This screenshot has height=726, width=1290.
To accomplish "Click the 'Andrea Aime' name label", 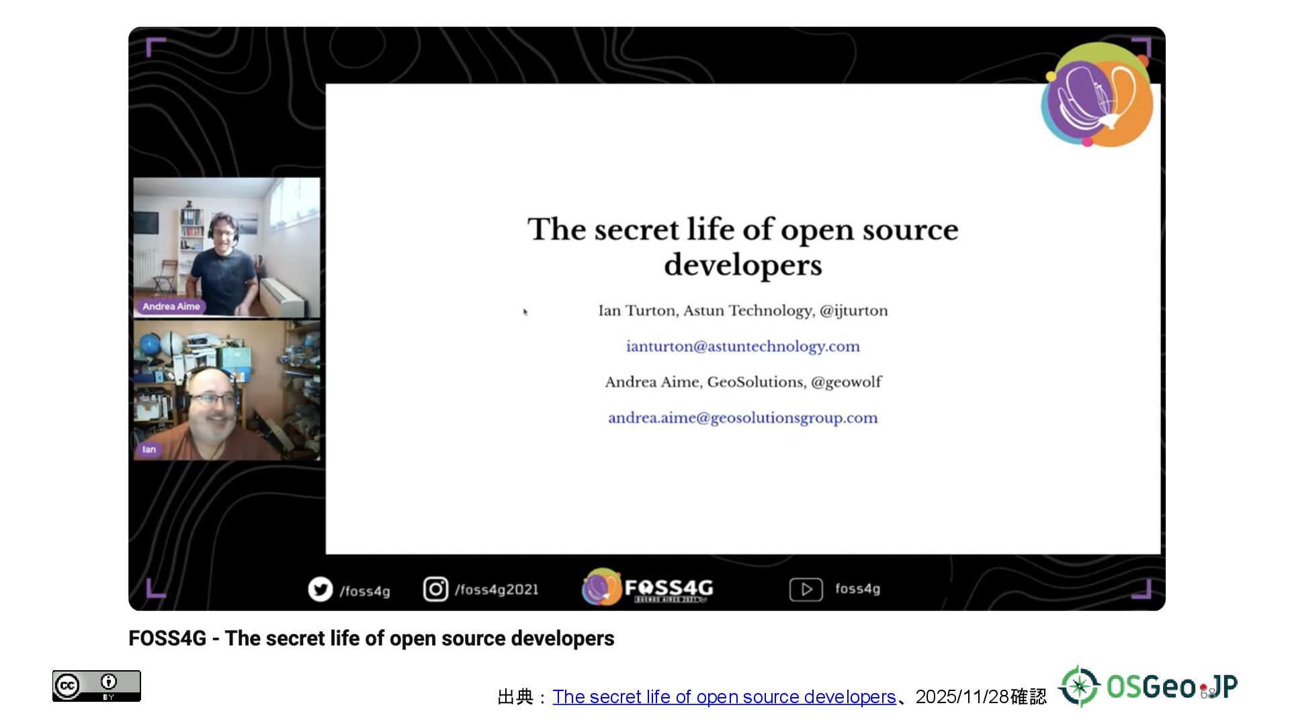I will 171,307.
